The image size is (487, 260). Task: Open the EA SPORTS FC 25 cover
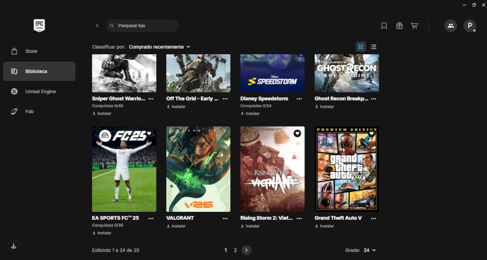pos(124,169)
